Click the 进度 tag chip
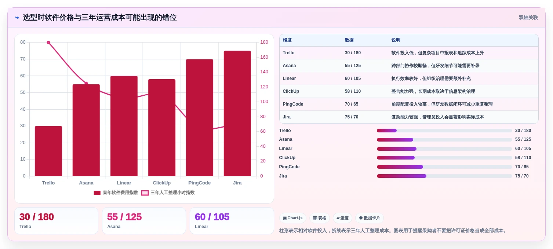This screenshot has width=553, height=249. tap(342, 218)
